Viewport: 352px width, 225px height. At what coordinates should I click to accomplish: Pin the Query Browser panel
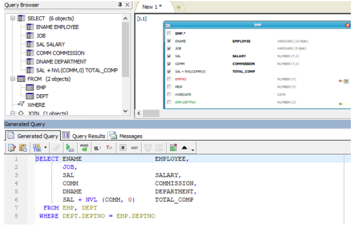pos(120,4)
